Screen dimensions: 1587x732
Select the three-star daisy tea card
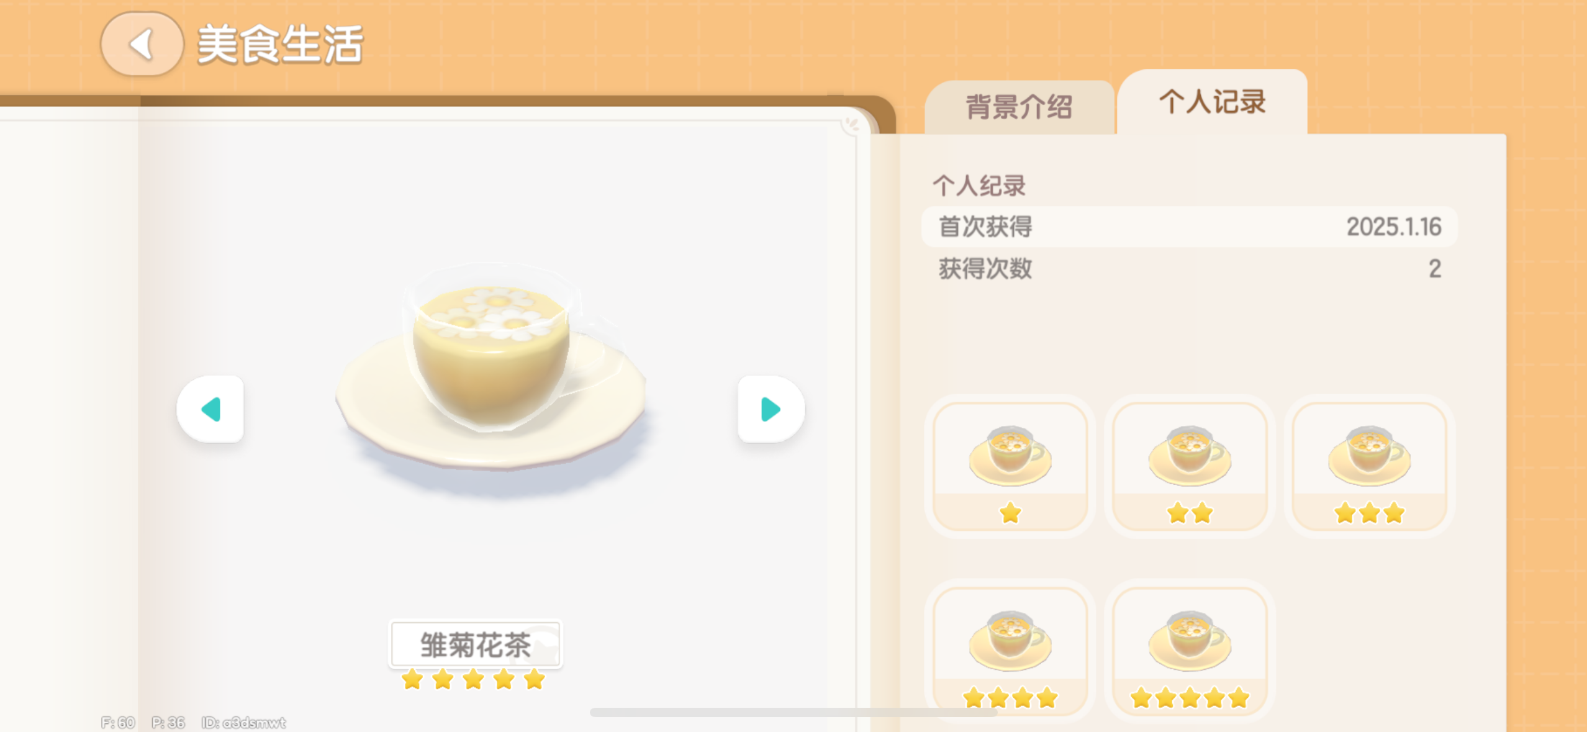coord(1369,466)
